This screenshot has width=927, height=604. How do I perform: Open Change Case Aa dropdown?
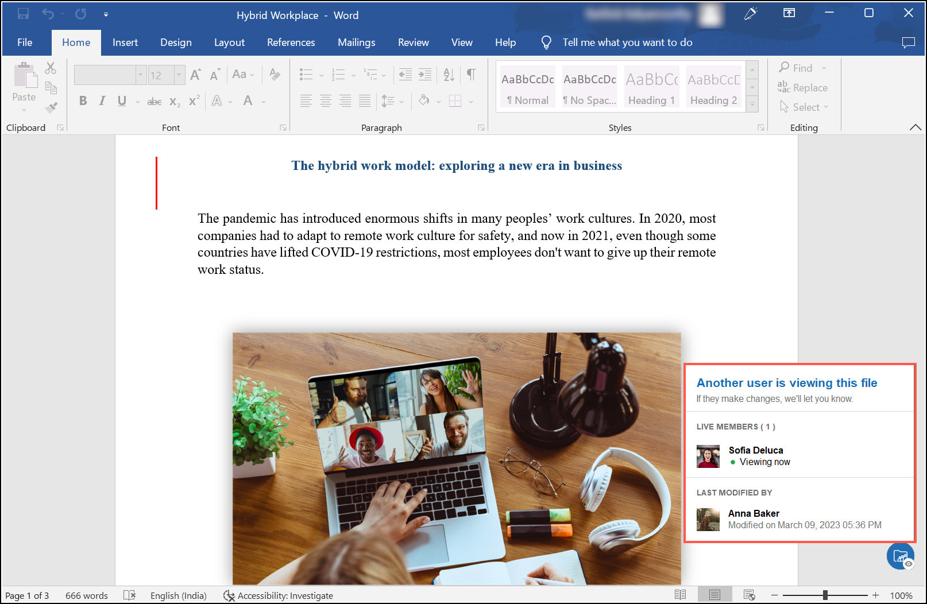[243, 75]
